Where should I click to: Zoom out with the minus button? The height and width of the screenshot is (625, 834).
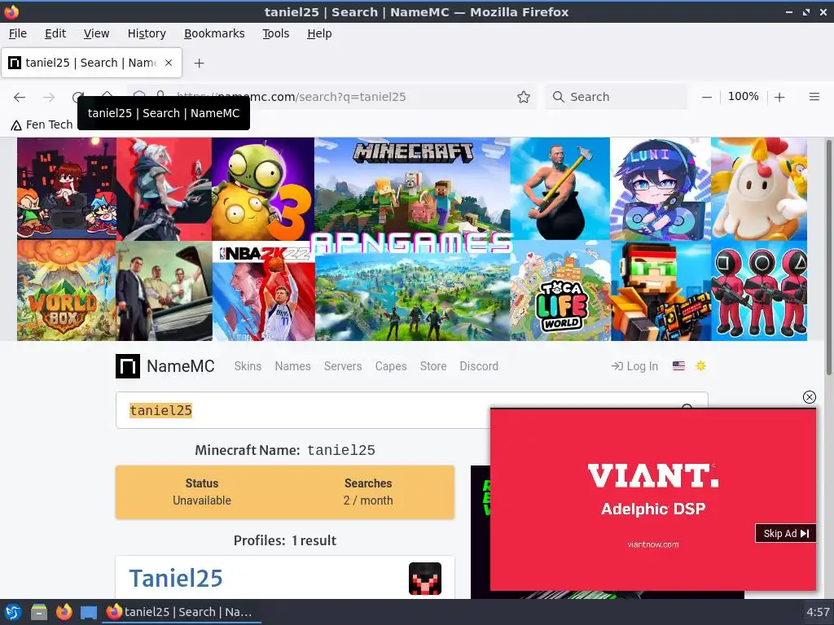pyautogui.click(x=706, y=97)
